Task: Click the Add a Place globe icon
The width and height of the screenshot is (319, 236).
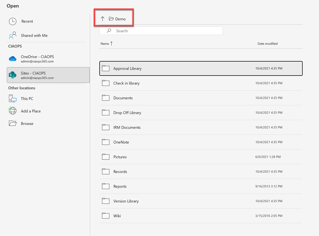Action: [12, 111]
